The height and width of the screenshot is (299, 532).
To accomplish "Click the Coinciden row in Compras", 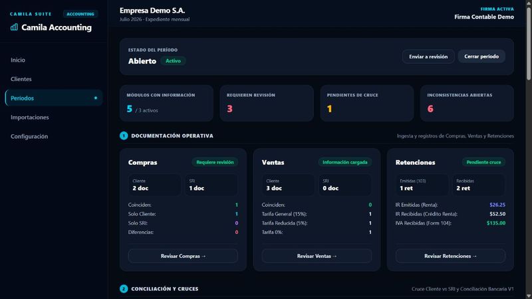I will pyautogui.click(x=183, y=205).
